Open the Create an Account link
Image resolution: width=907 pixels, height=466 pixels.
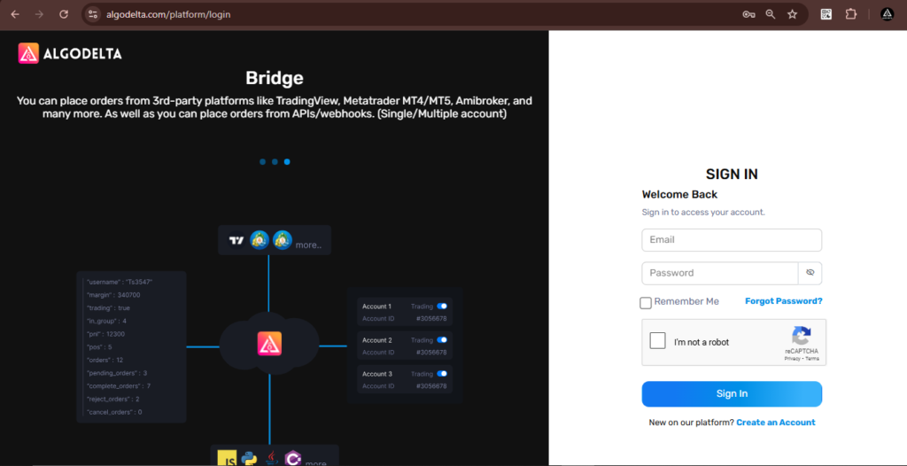pyautogui.click(x=776, y=423)
